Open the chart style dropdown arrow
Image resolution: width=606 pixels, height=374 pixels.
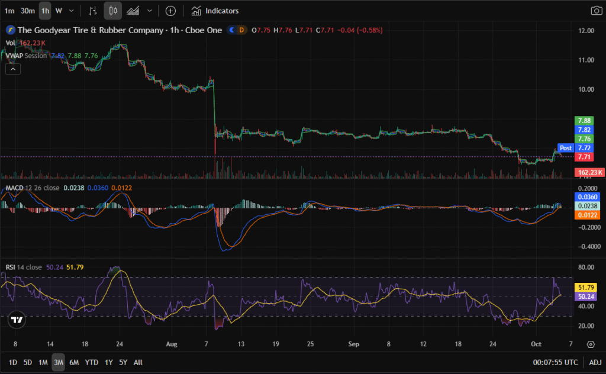click(149, 11)
